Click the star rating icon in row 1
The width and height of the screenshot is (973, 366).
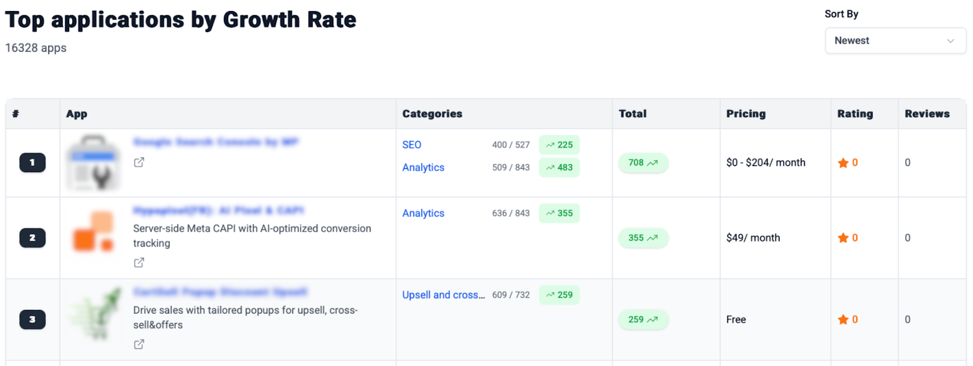click(x=843, y=163)
